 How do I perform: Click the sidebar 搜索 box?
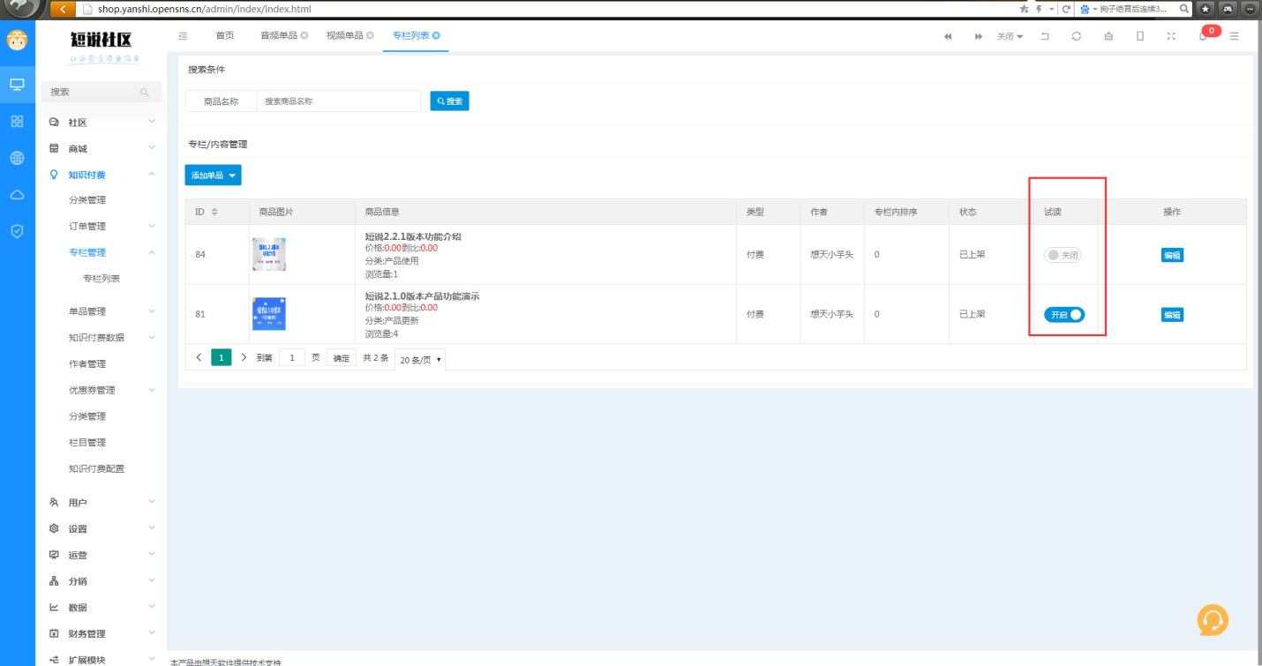pyautogui.click(x=101, y=92)
